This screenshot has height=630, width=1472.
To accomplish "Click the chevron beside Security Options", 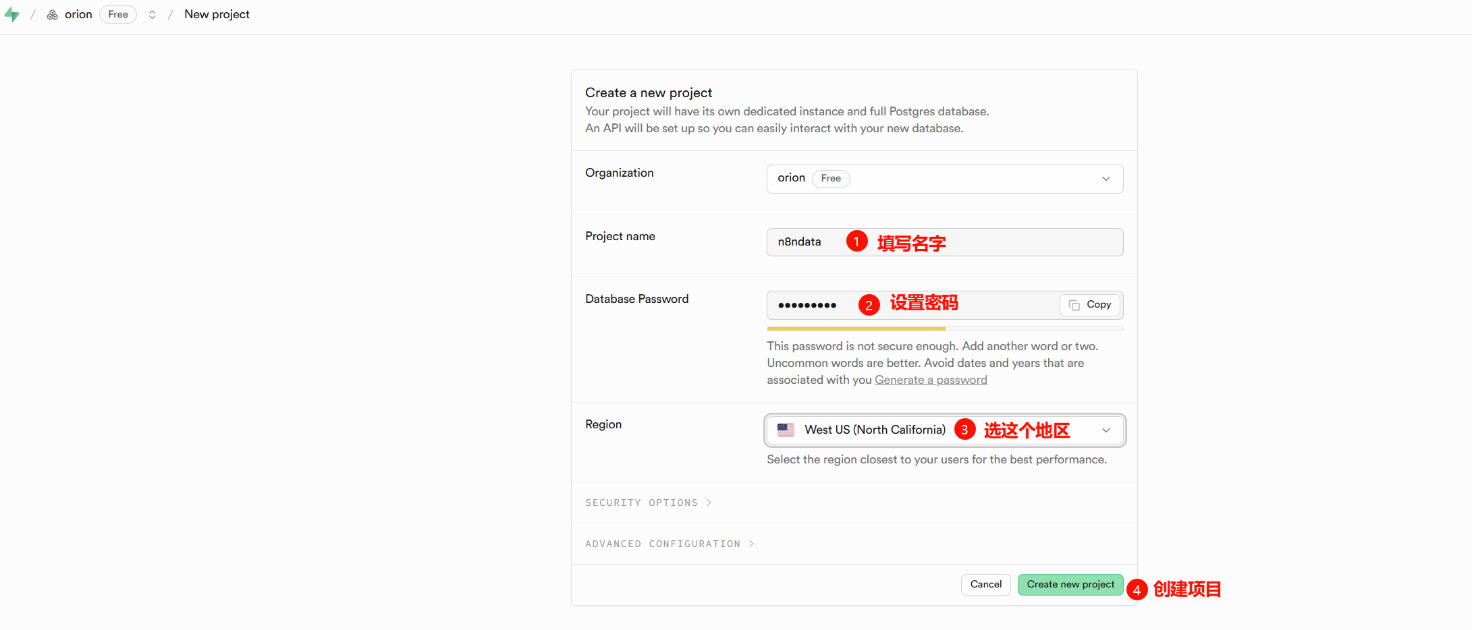I will [709, 503].
